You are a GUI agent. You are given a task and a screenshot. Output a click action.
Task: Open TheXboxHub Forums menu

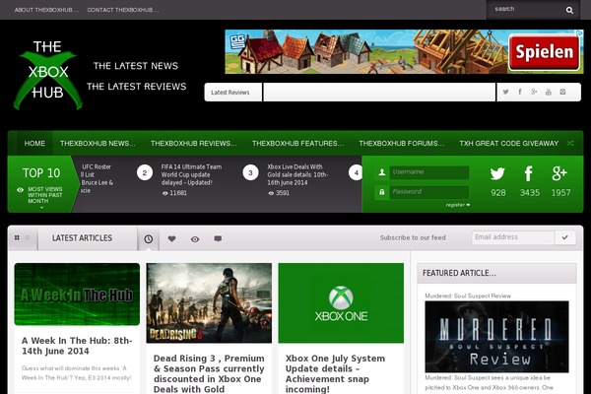coord(402,143)
